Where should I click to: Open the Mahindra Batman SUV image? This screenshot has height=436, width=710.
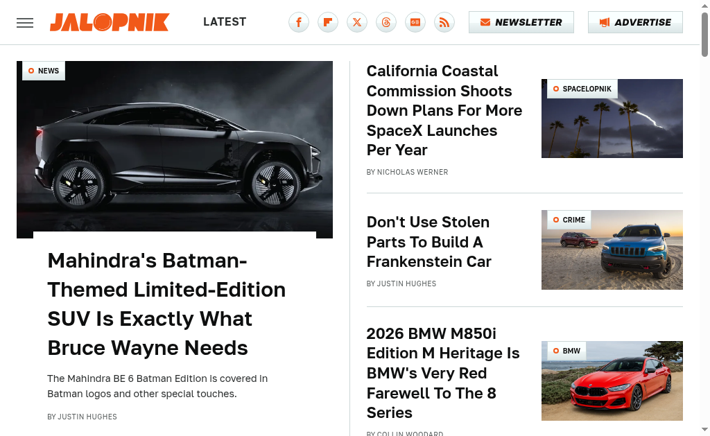click(175, 150)
